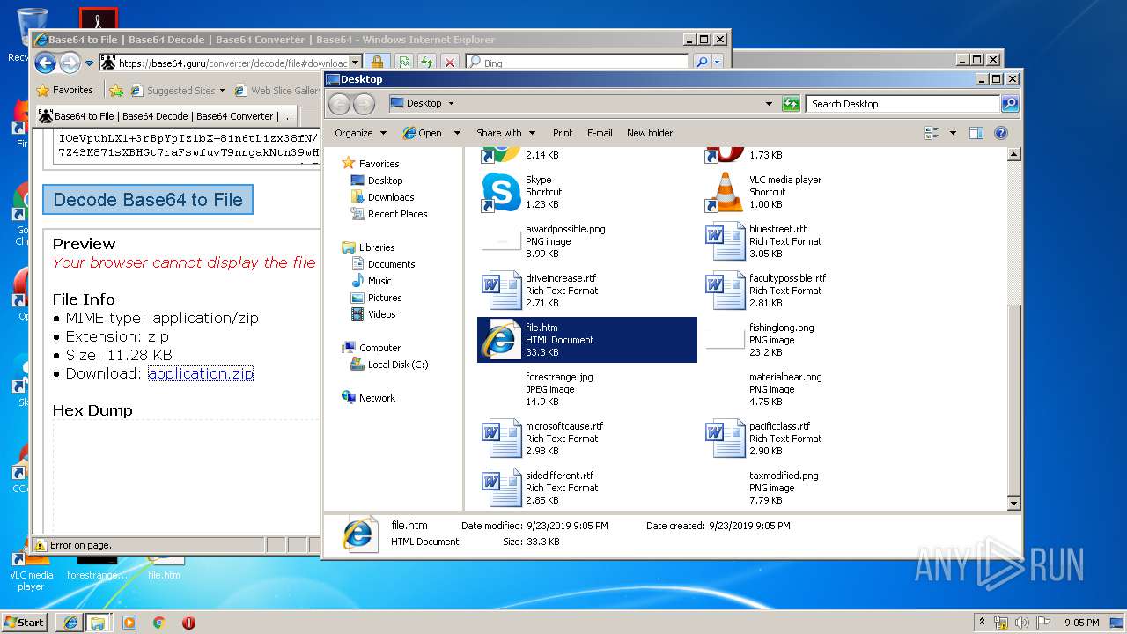
Task: Open Pictures library in navigation pane
Action: (x=376, y=298)
